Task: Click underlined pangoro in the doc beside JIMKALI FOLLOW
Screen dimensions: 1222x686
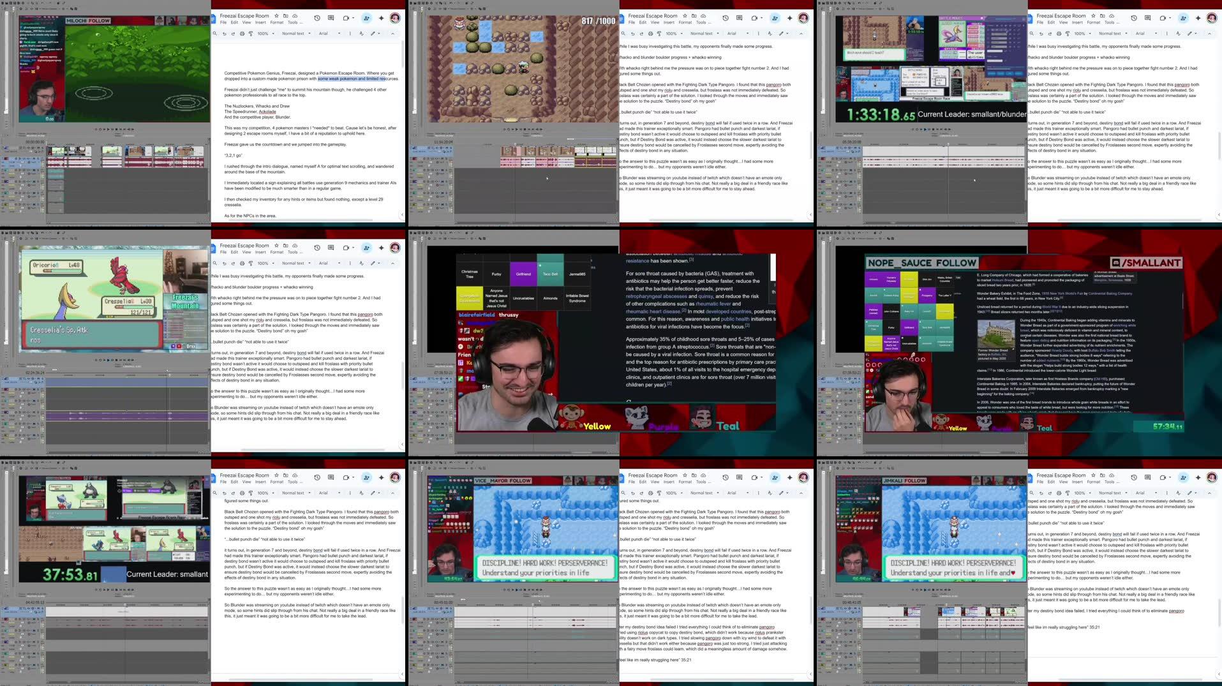Action: click(x=1176, y=611)
